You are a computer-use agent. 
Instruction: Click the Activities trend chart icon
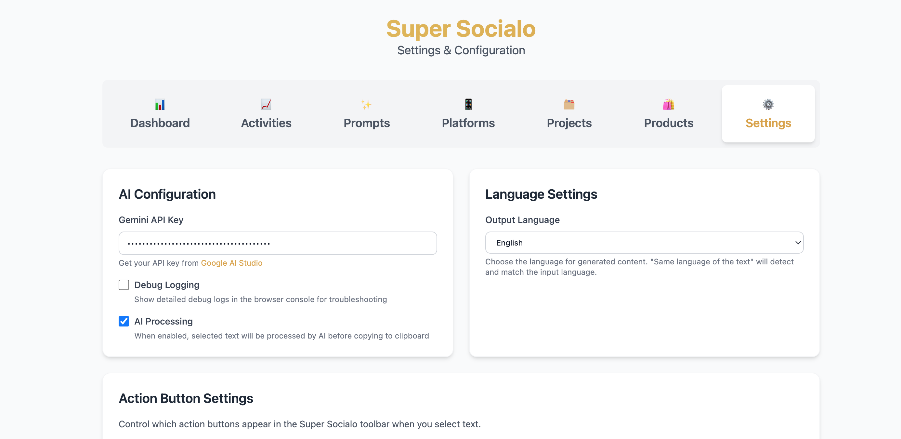pos(266,105)
